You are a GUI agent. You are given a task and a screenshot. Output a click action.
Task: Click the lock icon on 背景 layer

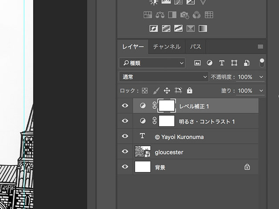click(x=247, y=167)
